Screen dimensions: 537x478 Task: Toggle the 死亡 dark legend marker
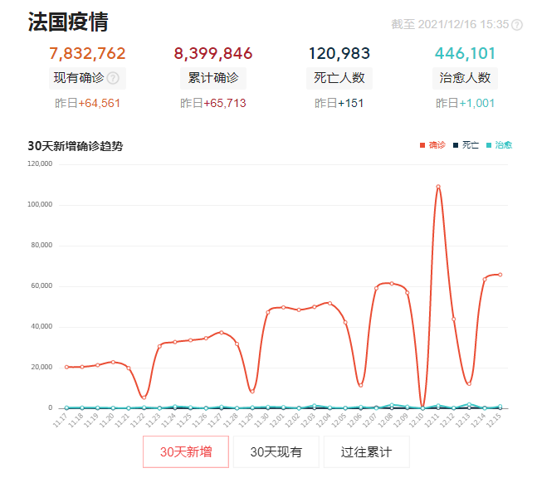(x=456, y=145)
